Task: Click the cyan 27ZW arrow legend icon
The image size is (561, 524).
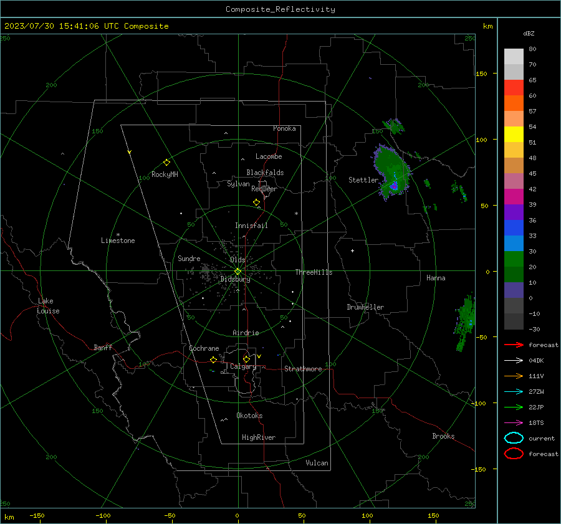Action: pos(514,392)
